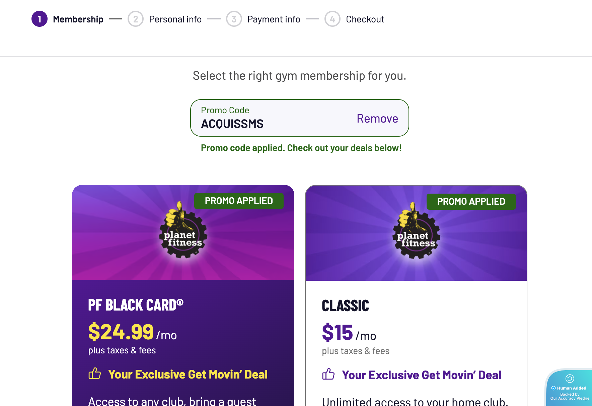Screen dimensions: 592x406
Task: Click Classic's Exclusive Get Movin' Deal text
Action: coord(422,375)
